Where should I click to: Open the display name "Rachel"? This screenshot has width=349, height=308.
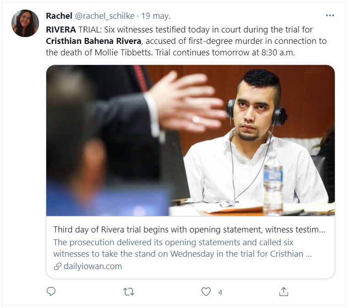click(59, 16)
